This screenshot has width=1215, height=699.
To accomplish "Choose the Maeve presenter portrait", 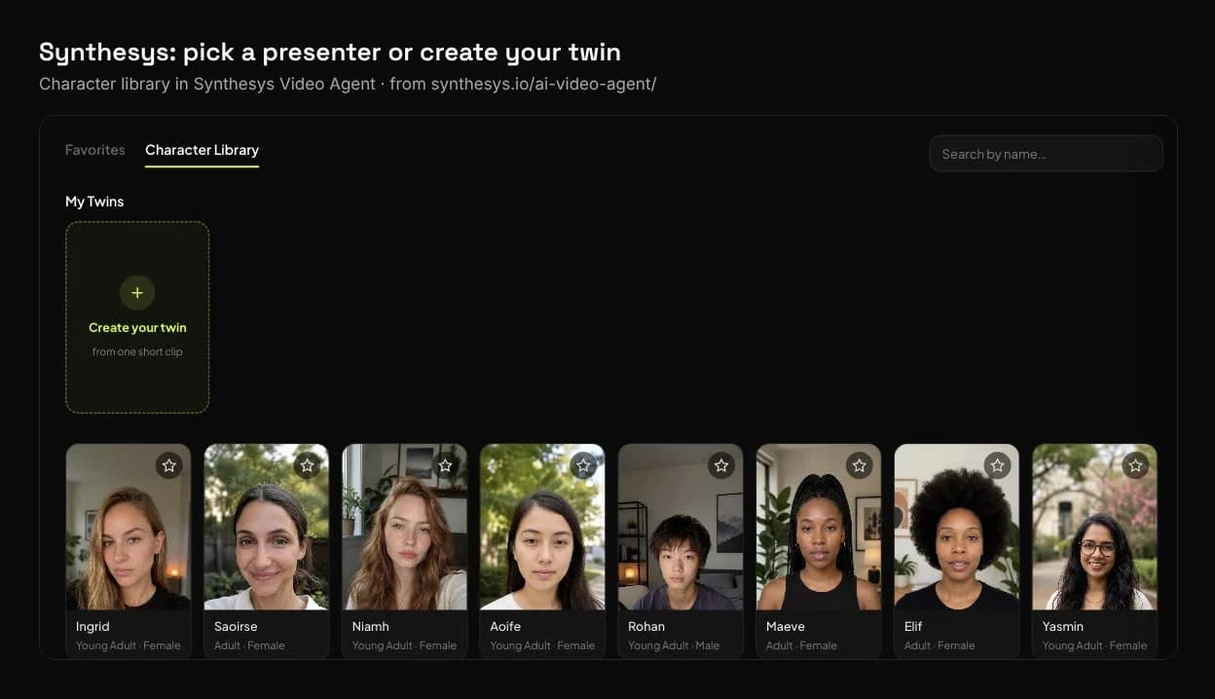I will coord(819,527).
